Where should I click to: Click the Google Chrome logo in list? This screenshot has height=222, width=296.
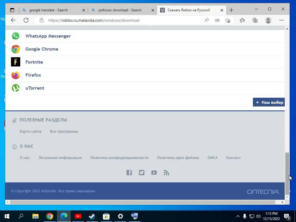click(x=16, y=49)
